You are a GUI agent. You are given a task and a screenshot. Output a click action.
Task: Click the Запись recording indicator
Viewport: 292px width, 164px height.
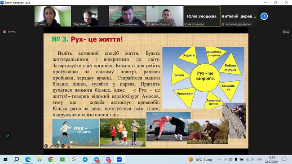[10, 32]
